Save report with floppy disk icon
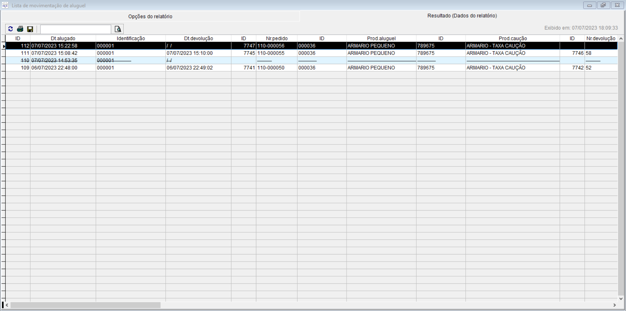The width and height of the screenshot is (626, 311). (30, 29)
